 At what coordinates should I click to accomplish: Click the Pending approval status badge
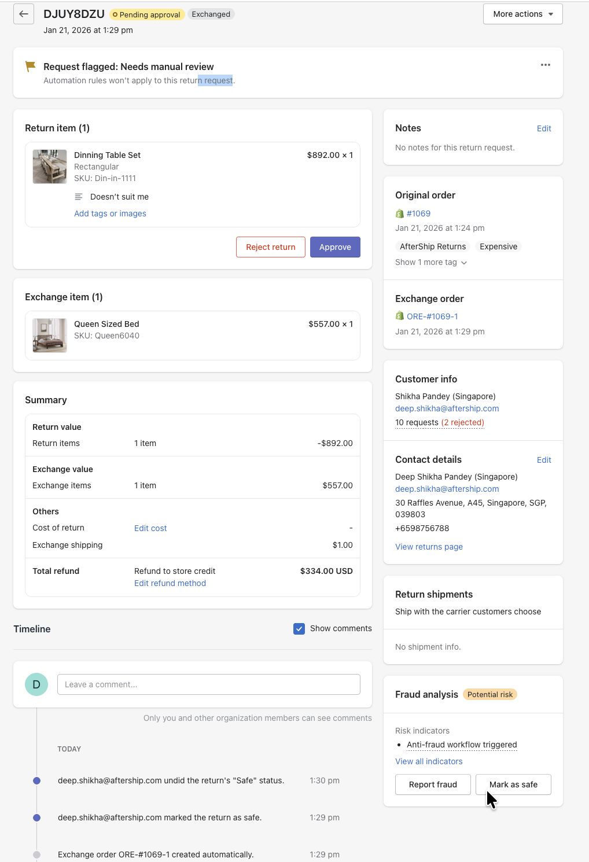click(x=147, y=14)
